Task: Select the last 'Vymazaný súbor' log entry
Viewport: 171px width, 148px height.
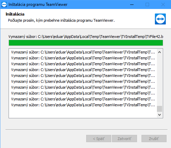Action: click(x=83, y=105)
